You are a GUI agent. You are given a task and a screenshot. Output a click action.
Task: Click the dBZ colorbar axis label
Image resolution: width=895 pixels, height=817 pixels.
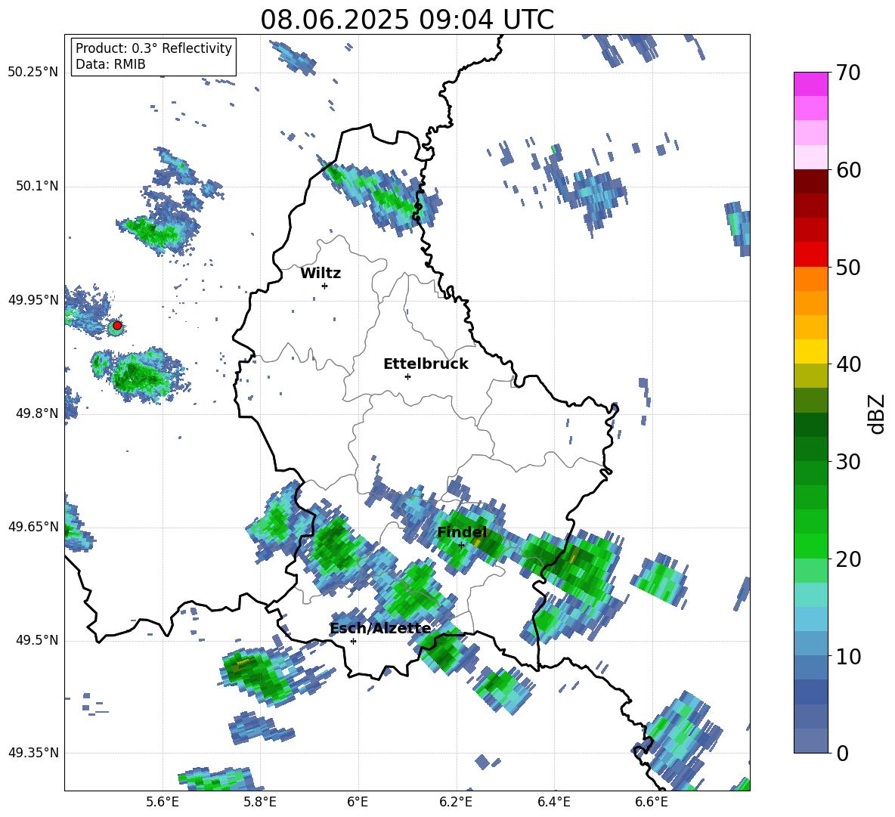(878, 413)
